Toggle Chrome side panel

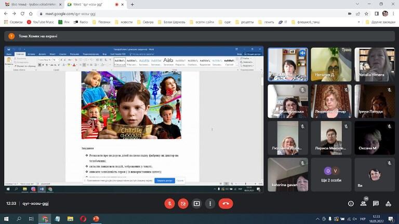pyautogui.click(x=377, y=13)
